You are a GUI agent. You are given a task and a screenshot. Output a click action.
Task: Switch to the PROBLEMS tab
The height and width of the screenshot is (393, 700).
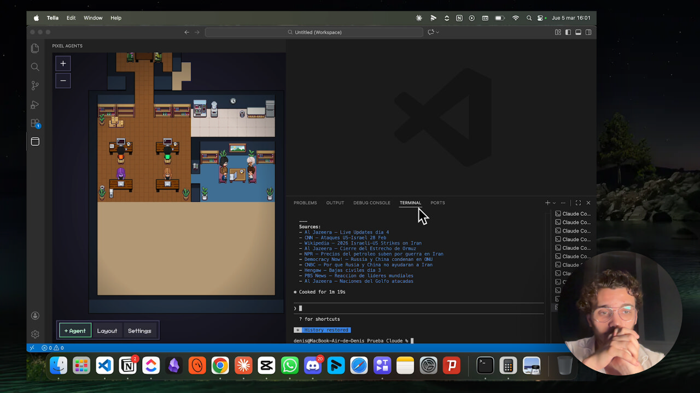click(305, 203)
